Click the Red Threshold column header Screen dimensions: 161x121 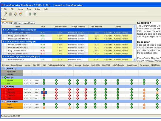pyautogui.click(x=96, y=27)
